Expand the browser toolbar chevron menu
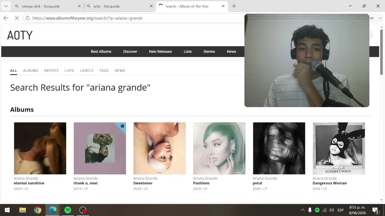This screenshot has width=385, height=216. tap(380, 18)
